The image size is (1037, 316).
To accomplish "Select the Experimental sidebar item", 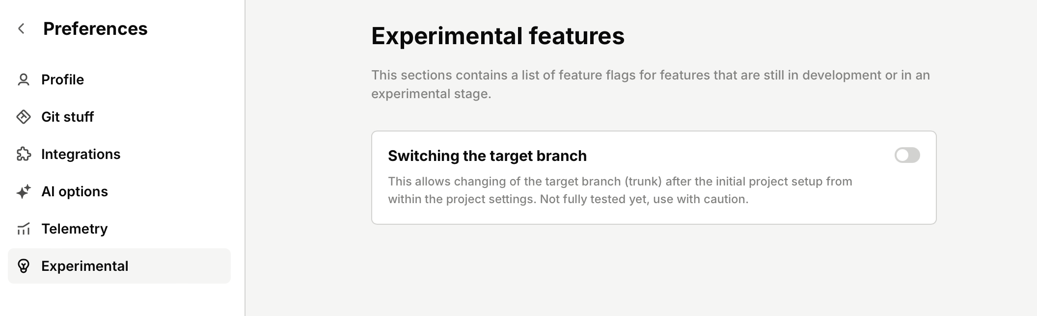I will 119,266.
